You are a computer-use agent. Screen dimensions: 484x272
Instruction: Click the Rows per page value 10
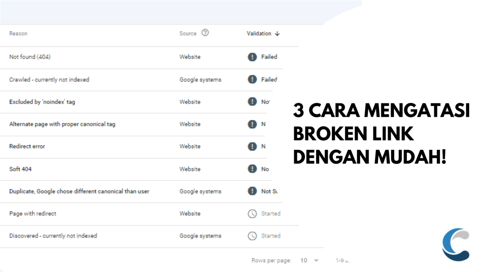[x=304, y=261]
